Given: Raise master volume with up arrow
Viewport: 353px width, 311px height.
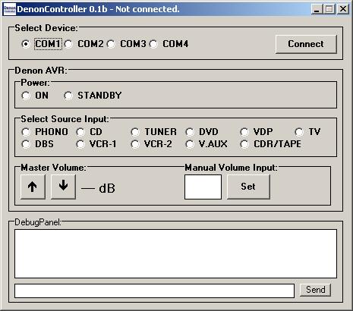Looking at the screenshot, I should (x=33, y=187).
